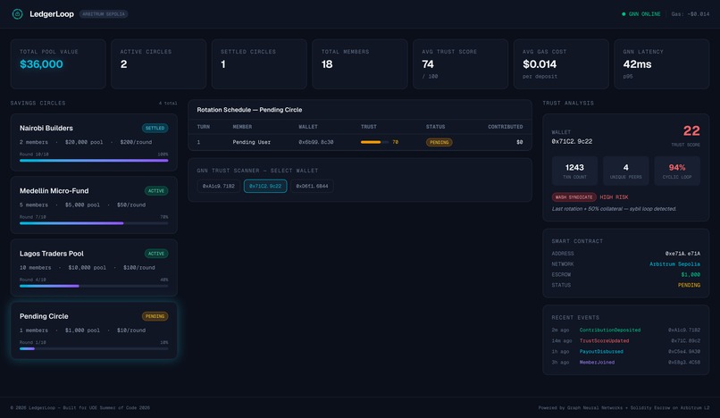This screenshot has width=720, height=418.
Task: Click the escrow $1,000 value
Action: coord(691,275)
